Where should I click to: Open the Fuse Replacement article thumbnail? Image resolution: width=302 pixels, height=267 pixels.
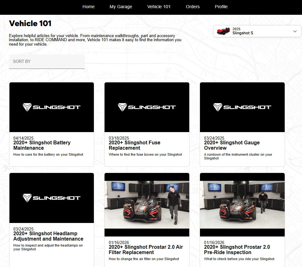(147, 107)
